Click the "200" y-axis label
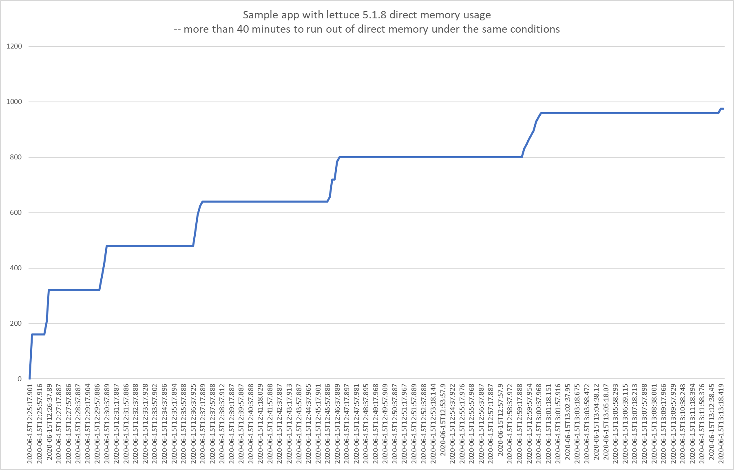Image resolution: width=734 pixels, height=470 pixels. coord(16,324)
